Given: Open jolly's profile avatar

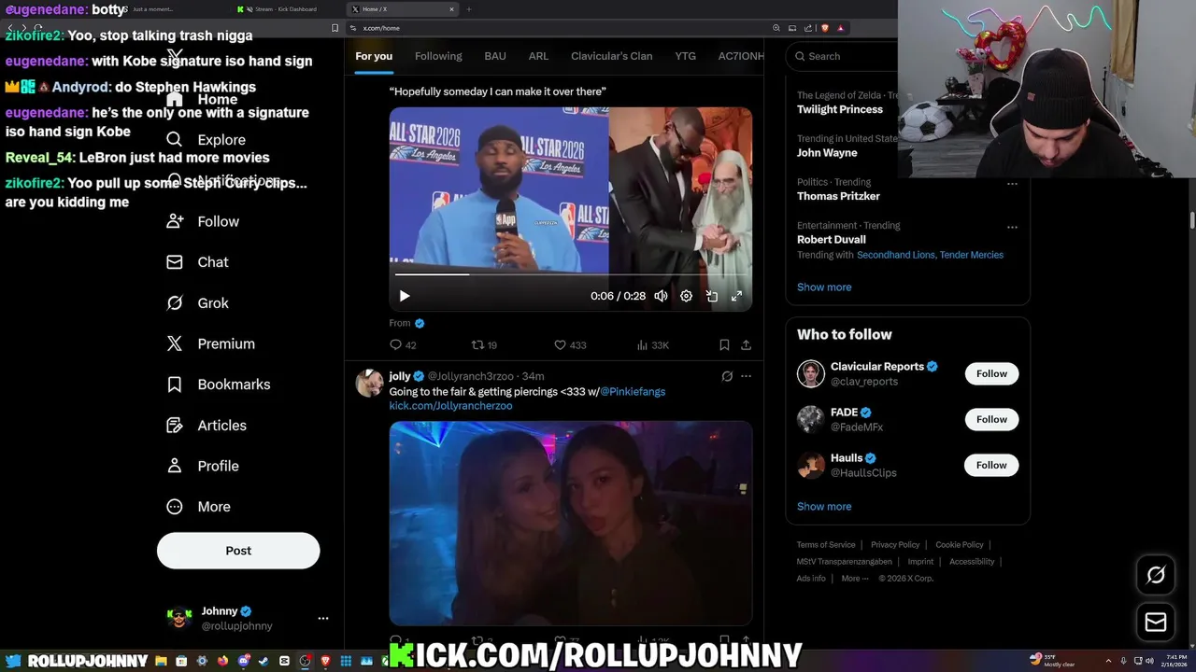Looking at the screenshot, I should tap(369, 384).
